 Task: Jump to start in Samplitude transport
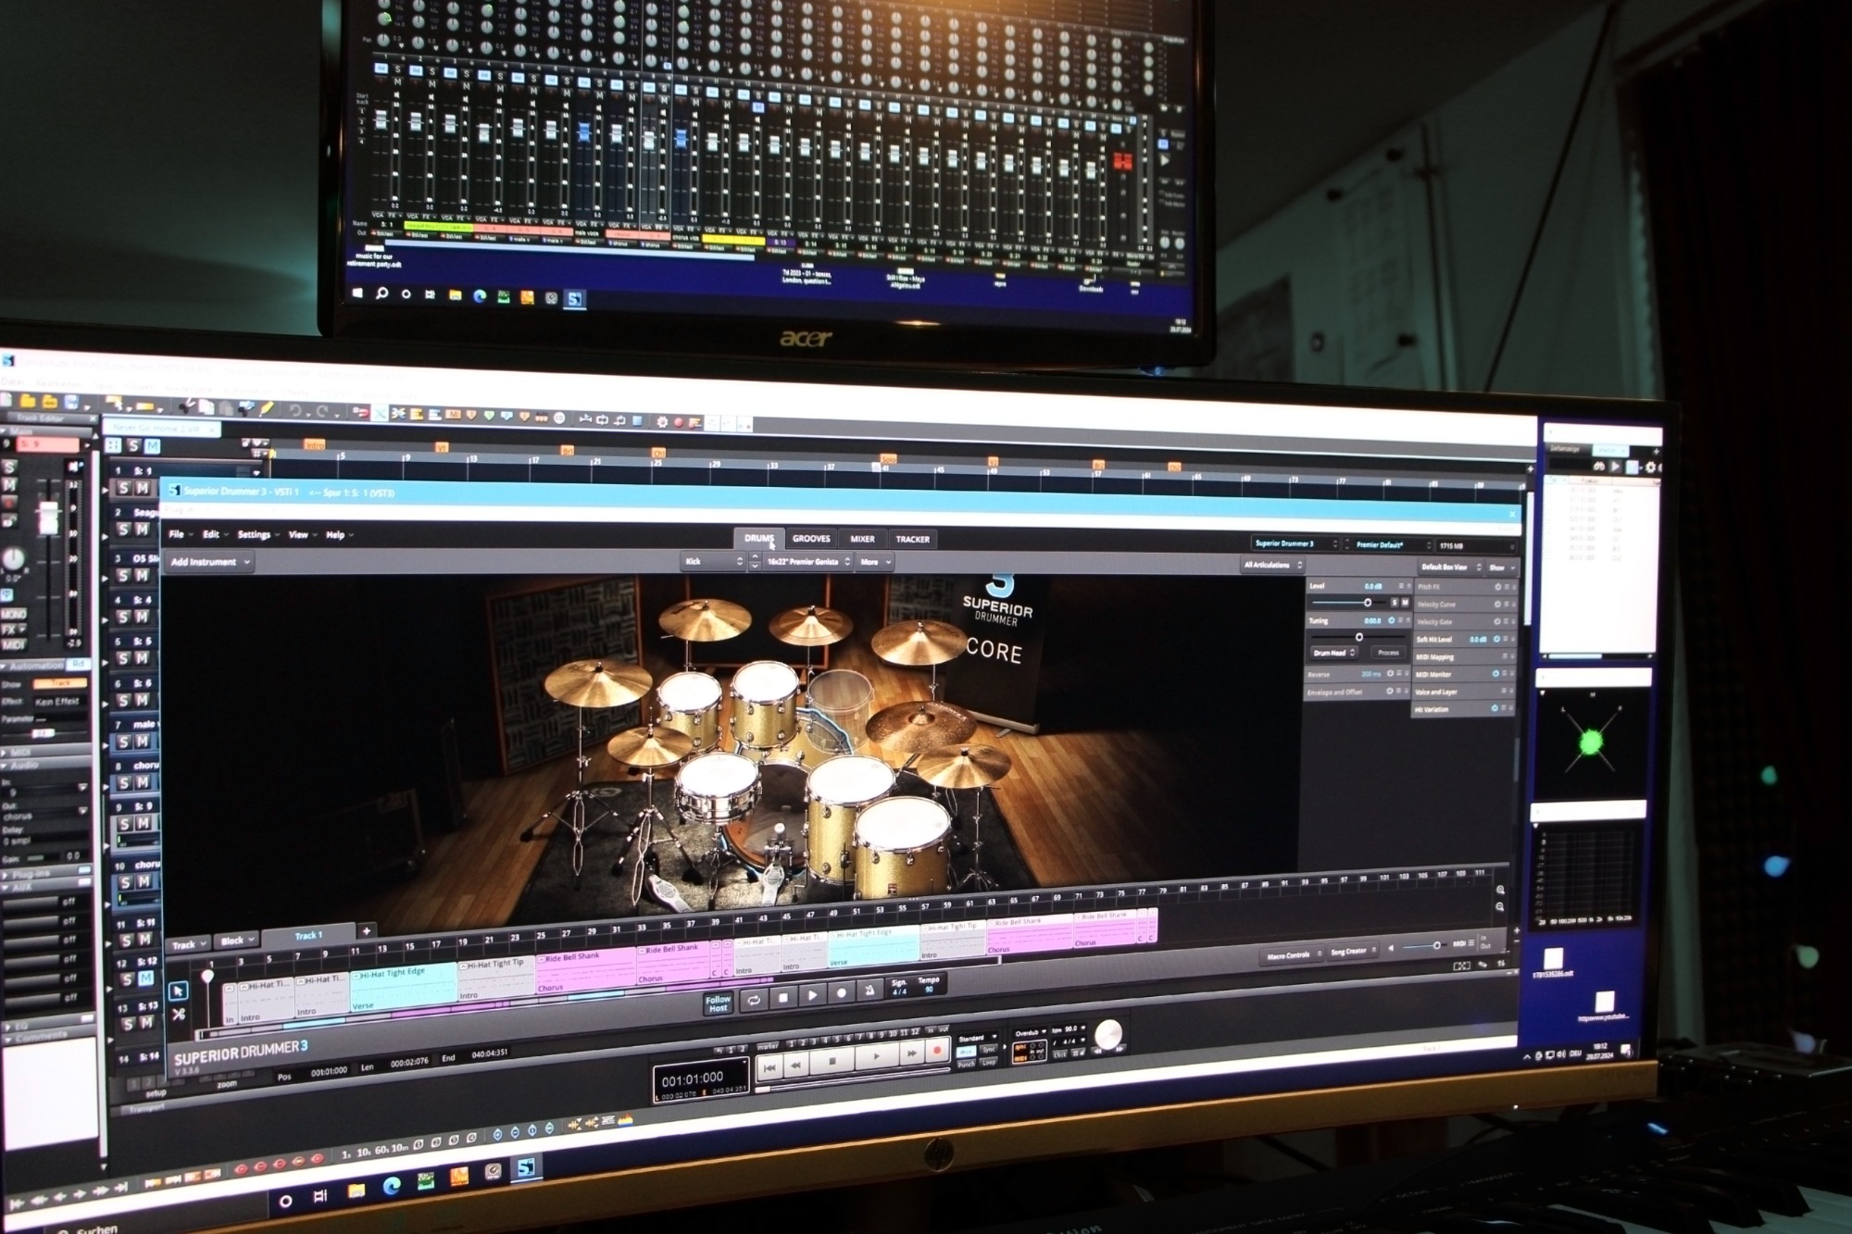tap(770, 1067)
